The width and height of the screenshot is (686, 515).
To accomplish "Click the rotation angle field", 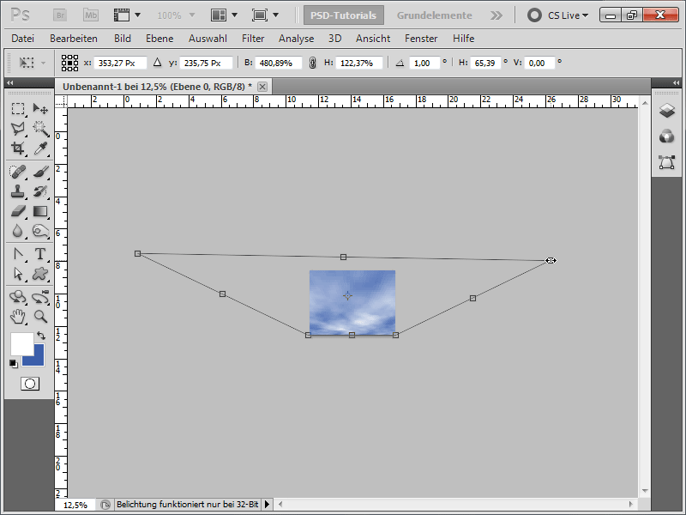I will [424, 63].
